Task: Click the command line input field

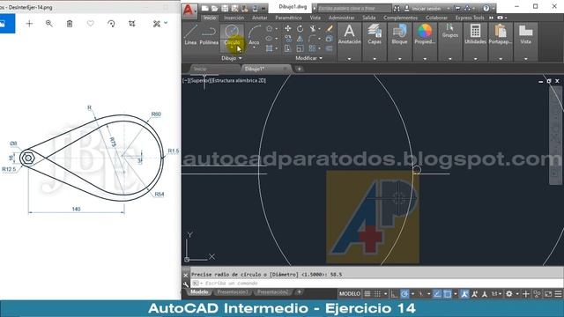Action: click(x=376, y=284)
